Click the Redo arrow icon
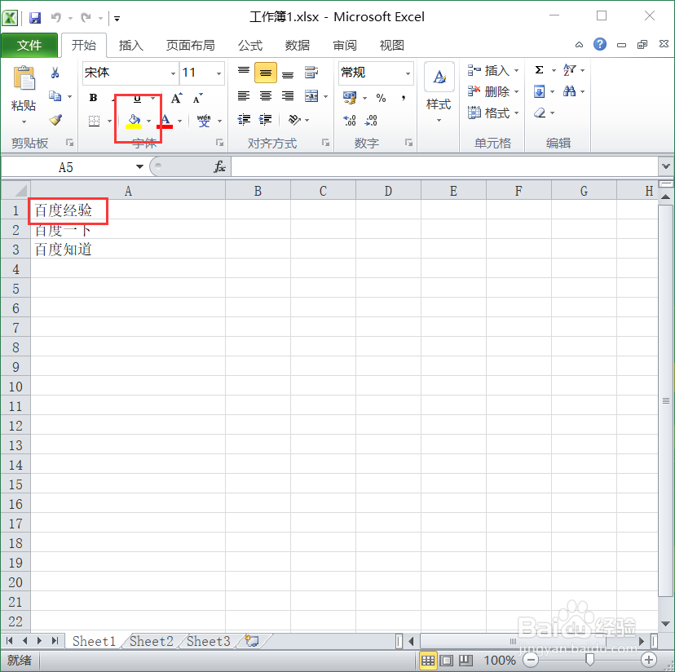 [86, 17]
